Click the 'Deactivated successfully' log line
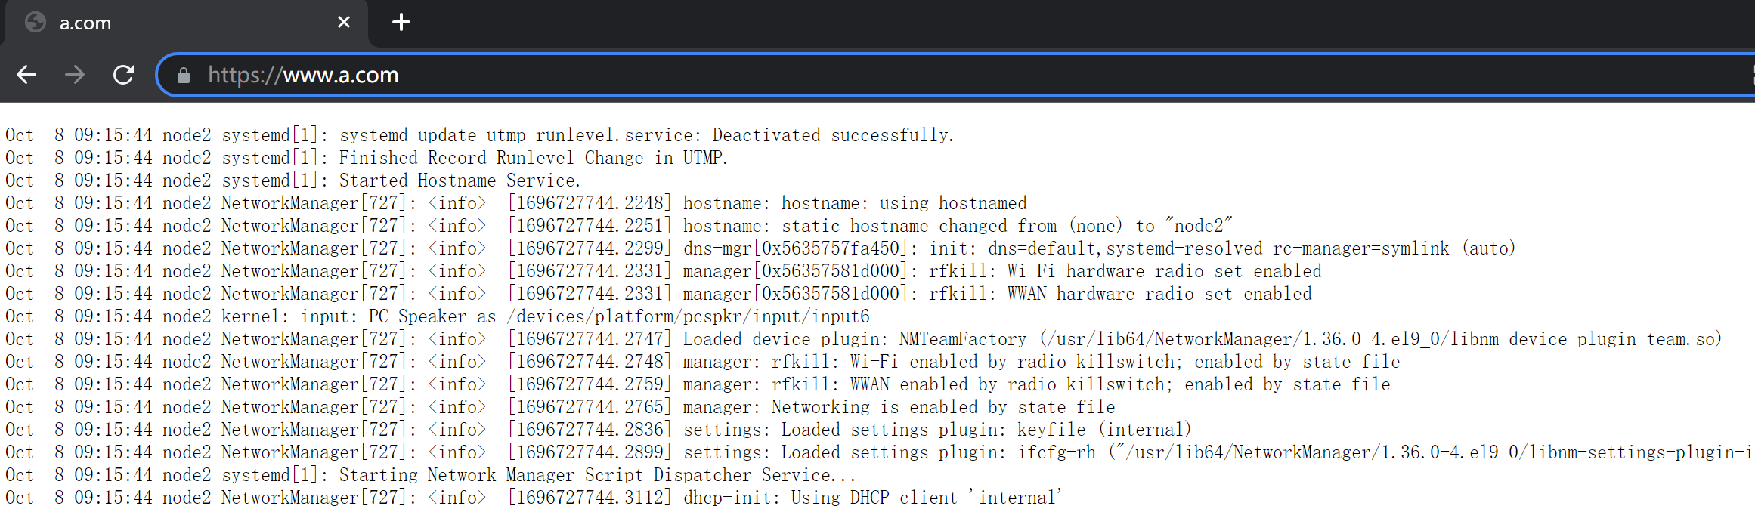This screenshot has width=1755, height=506. [832, 135]
